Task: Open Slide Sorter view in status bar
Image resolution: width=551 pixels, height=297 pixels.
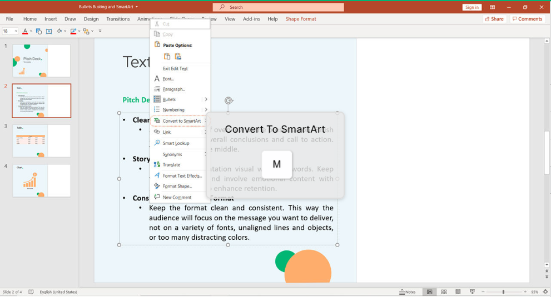Action: point(444,291)
